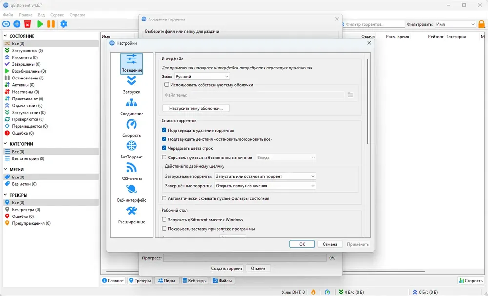This screenshot has height=296, width=488.
Task: Open the Расширенные settings section
Action: click(x=131, y=216)
